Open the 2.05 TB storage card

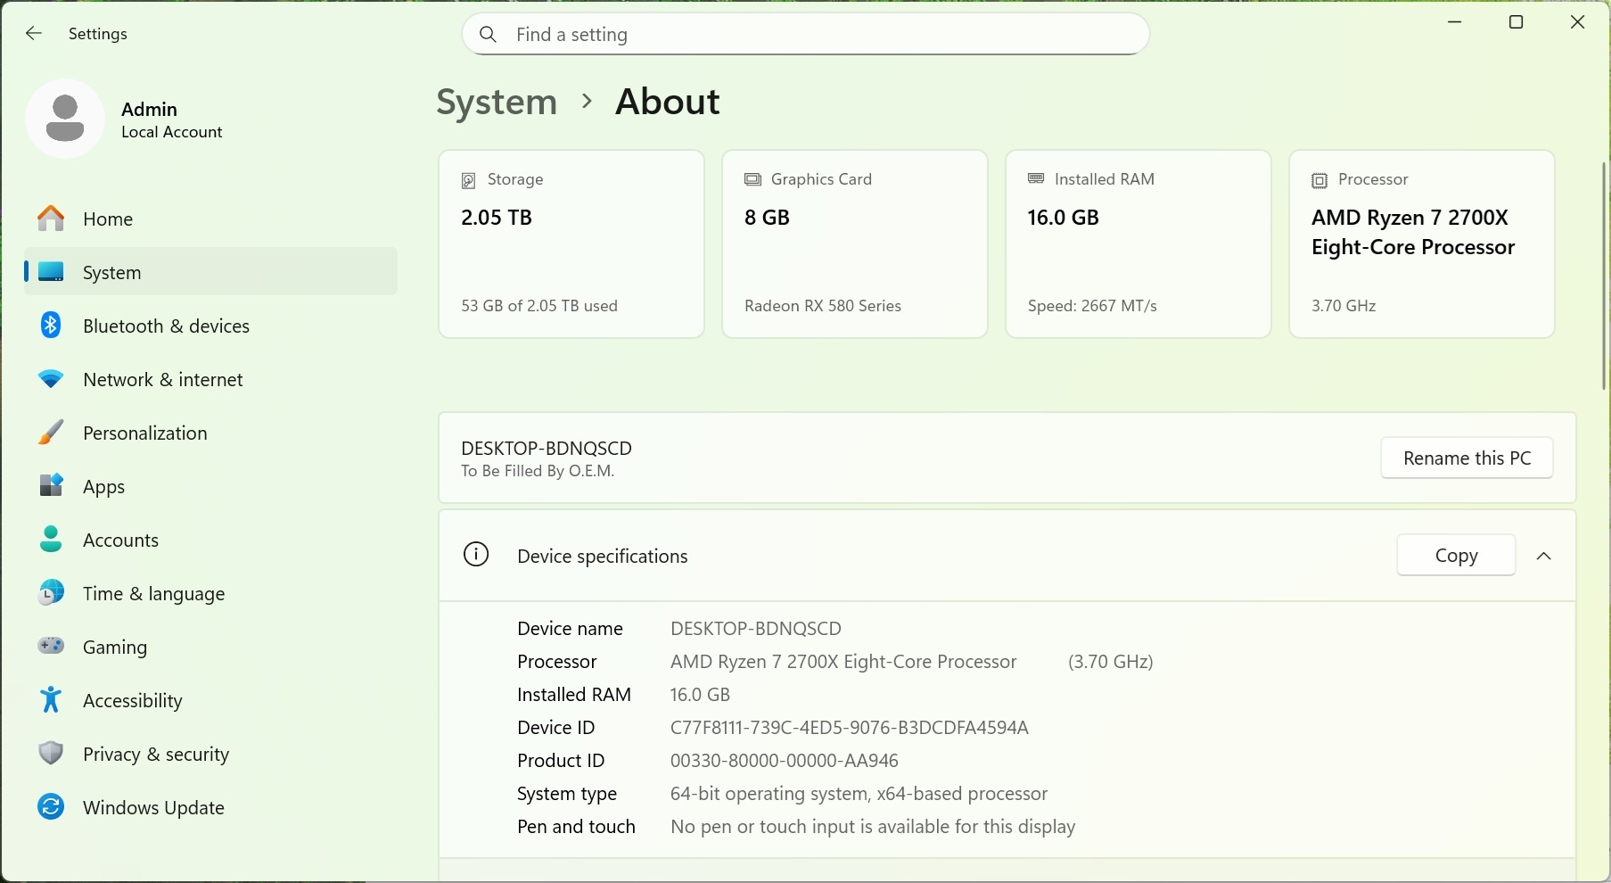(571, 243)
